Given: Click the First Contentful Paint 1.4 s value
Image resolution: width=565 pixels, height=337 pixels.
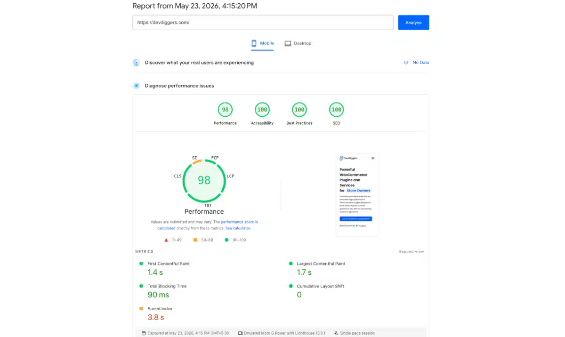Looking at the screenshot, I should click(155, 273).
